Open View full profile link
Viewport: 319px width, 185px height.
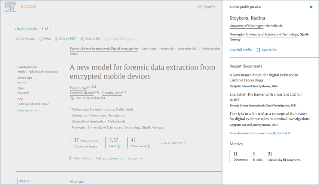click(x=240, y=50)
